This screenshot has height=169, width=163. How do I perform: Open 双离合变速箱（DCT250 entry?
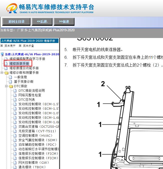coord(39,126)
